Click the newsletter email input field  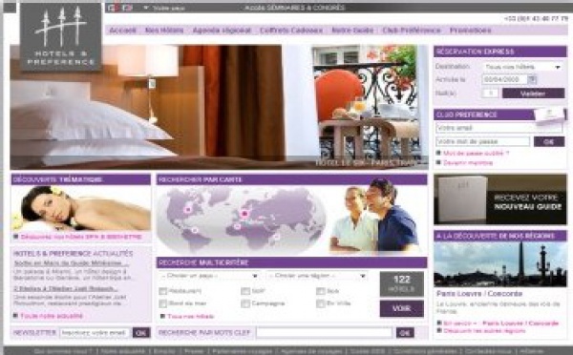click(95, 333)
